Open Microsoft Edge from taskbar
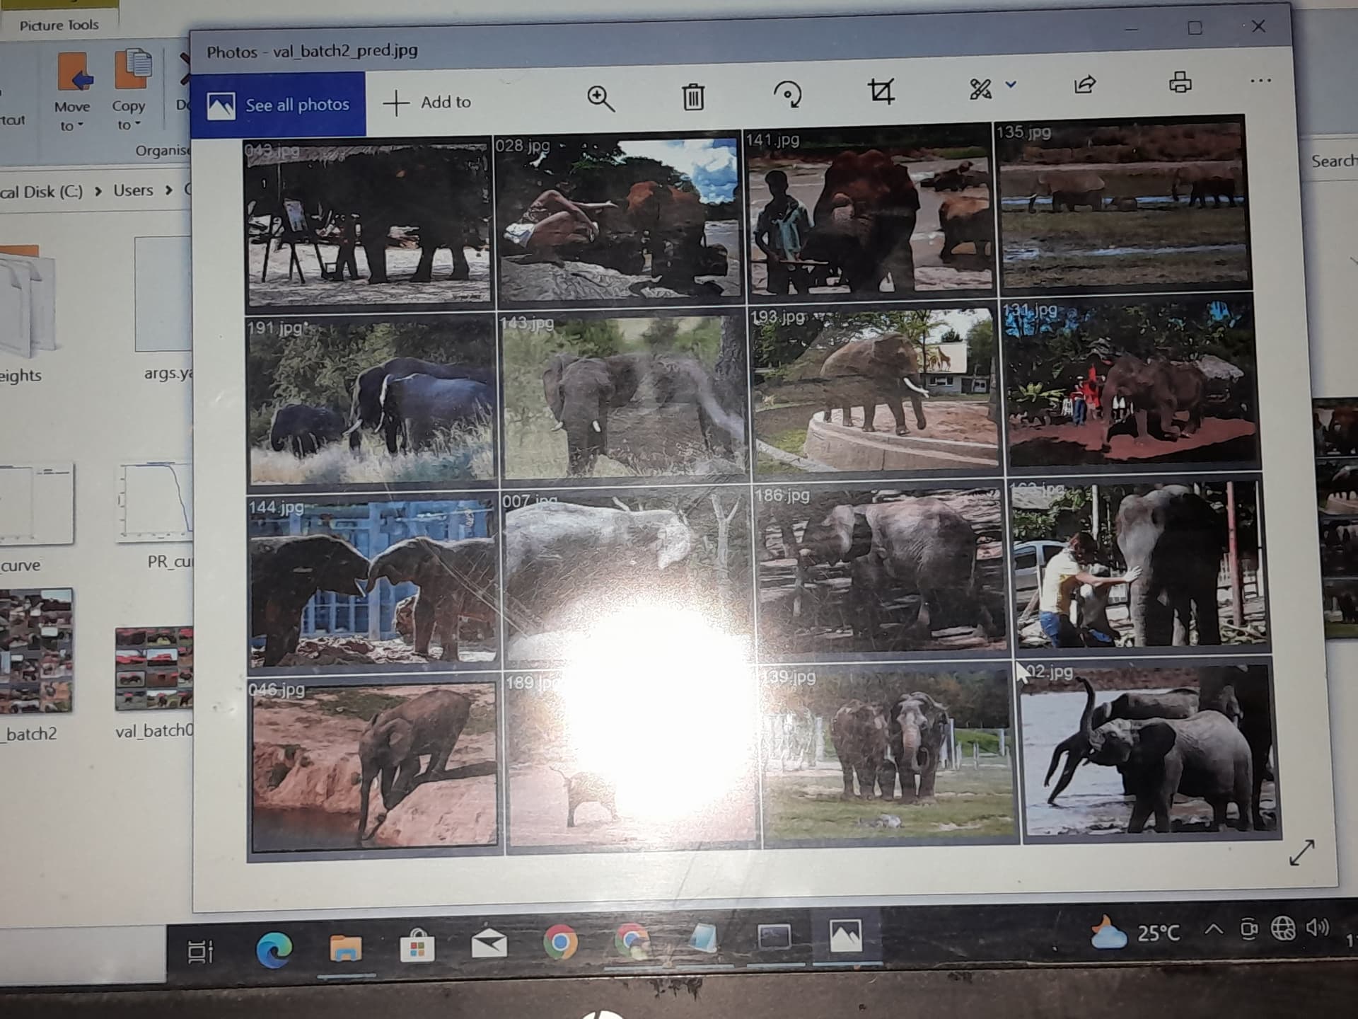This screenshot has width=1358, height=1019. [x=274, y=949]
